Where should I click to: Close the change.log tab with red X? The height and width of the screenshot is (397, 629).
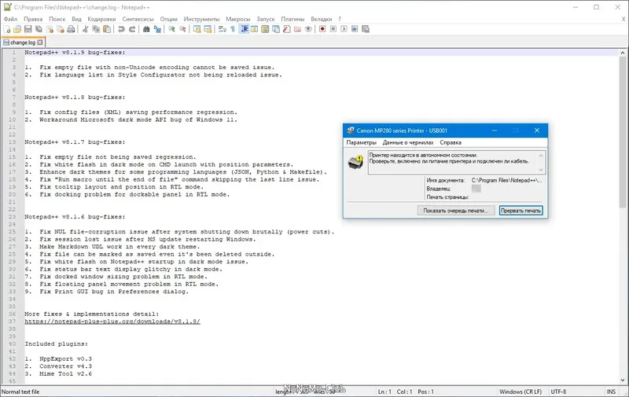point(40,42)
